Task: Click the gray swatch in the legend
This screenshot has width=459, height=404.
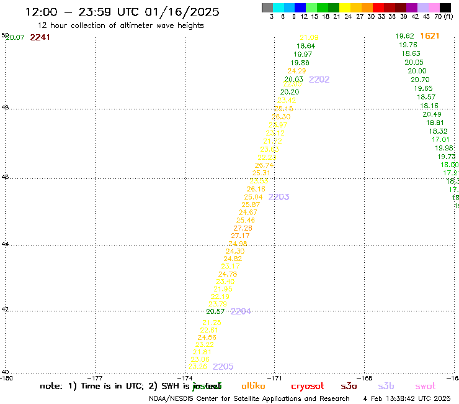Action: coord(267,7)
